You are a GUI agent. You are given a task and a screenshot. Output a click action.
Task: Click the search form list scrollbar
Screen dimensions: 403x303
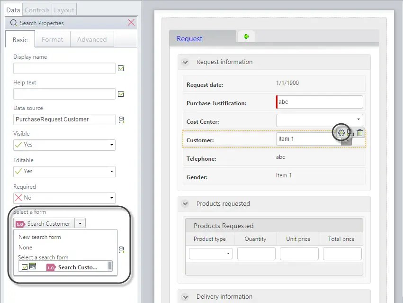pyautogui.click(x=110, y=266)
